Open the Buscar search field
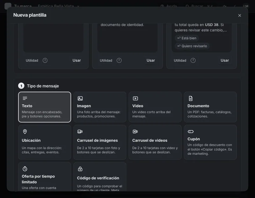The height and width of the screenshot is (198, 255). 199,6
